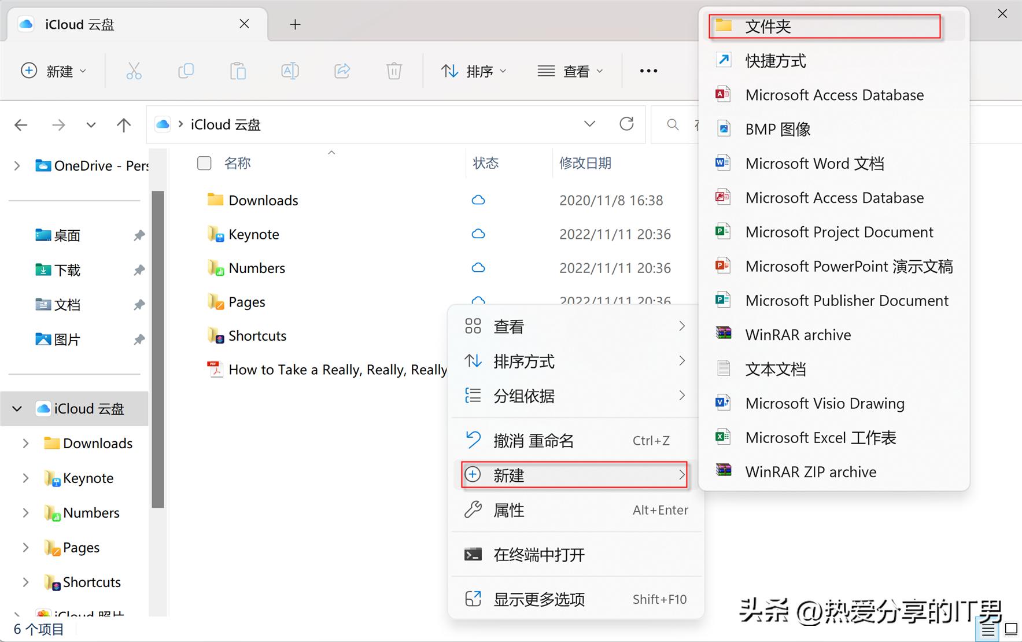Click the Paste toolbar icon
Image resolution: width=1022 pixels, height=642 pixels.
click(238, 71)
